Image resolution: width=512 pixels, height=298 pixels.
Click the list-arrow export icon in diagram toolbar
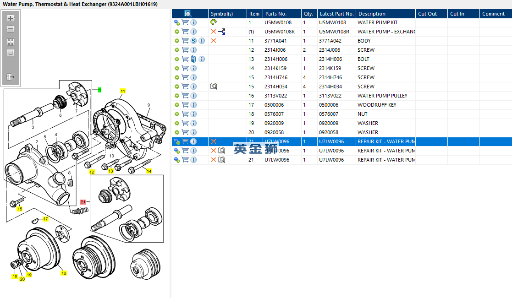11,77
